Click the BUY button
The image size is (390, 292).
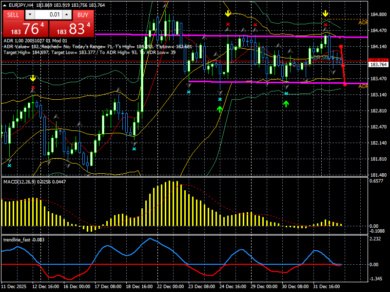point(83,15)
